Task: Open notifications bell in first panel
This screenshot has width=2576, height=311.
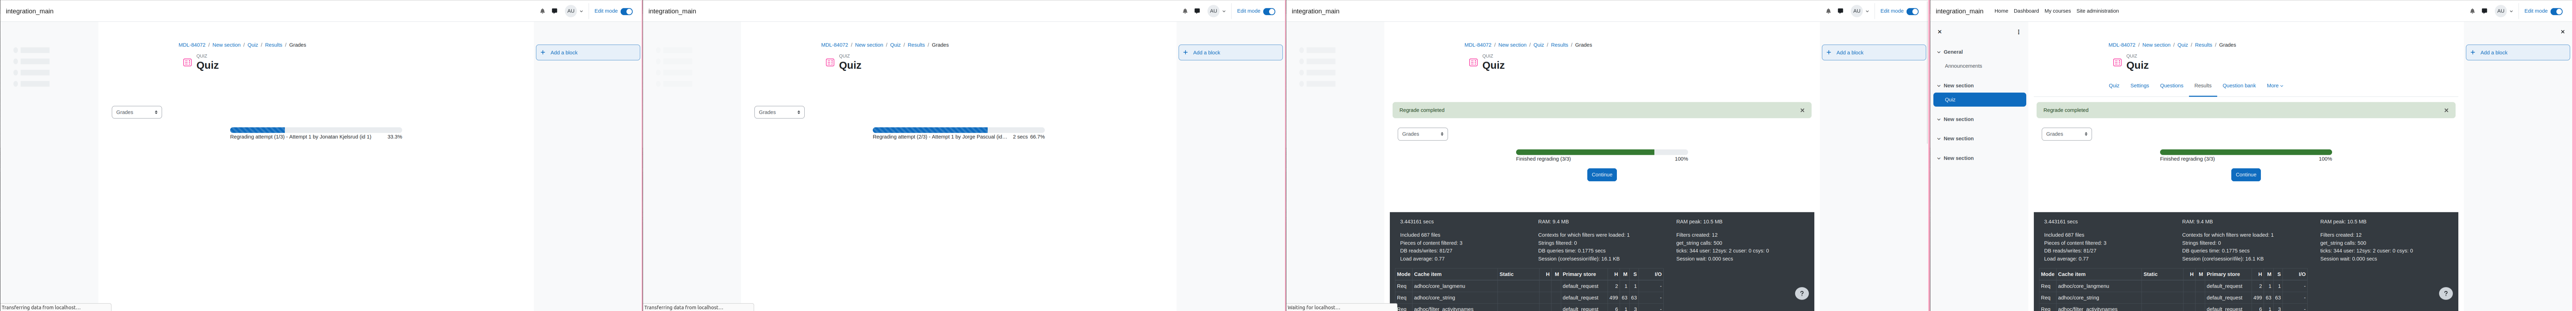Action: click(x=542, y=11)
